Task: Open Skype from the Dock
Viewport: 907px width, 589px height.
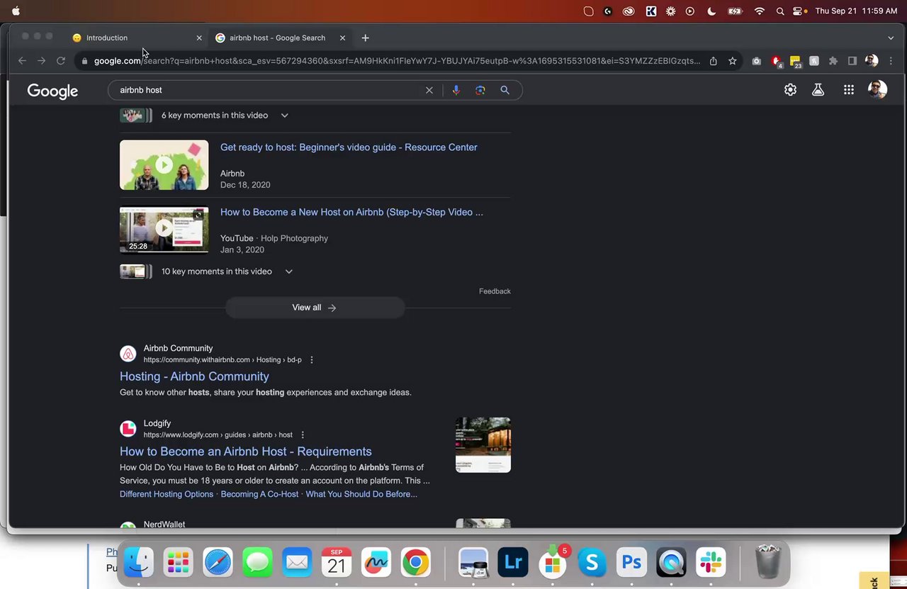Action: click(592, 563)
